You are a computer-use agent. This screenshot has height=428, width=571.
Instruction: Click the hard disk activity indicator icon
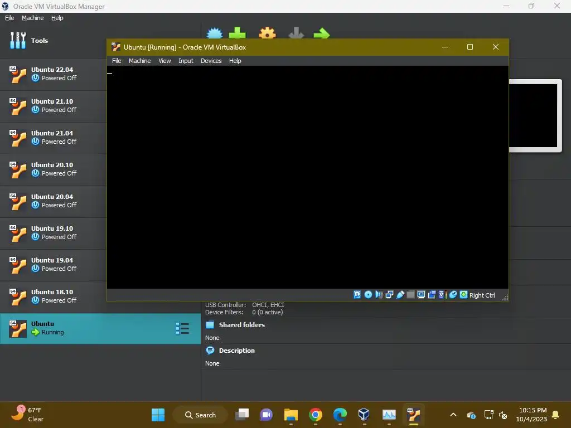[357, 295]
